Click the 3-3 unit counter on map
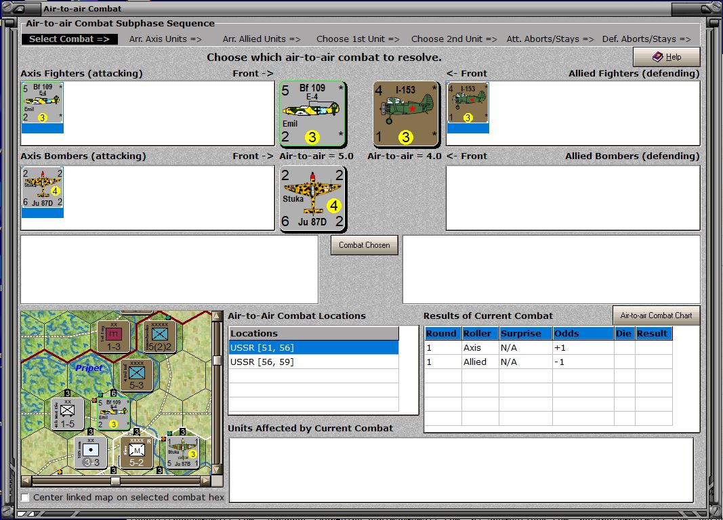This screenshot has height=520, width=723. point(90,452)
